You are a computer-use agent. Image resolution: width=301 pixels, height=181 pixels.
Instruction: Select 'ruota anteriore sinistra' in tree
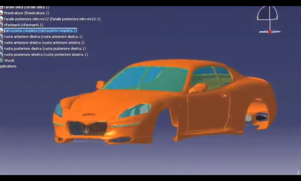44,42
